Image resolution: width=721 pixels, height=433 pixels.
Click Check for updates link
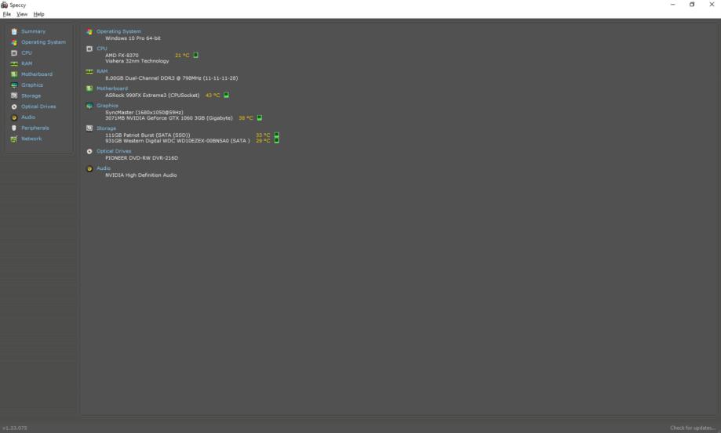click(x=693, y=428)
